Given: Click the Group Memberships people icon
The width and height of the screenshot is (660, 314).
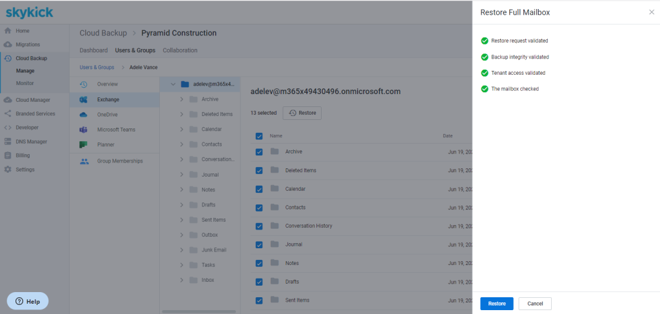Looking at the screenshot, I should pos(84,161).
